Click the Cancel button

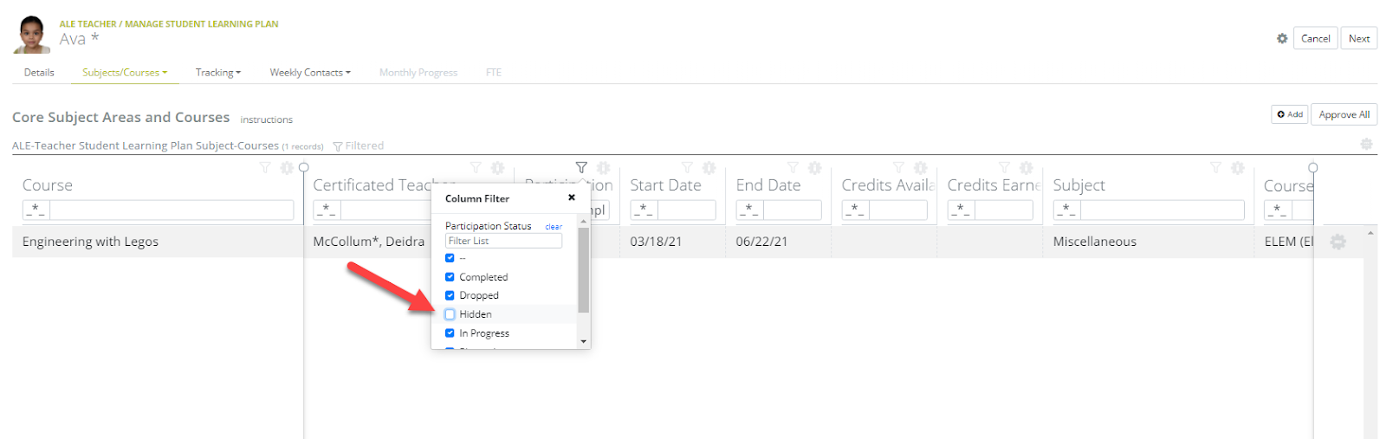(1315, 38)
